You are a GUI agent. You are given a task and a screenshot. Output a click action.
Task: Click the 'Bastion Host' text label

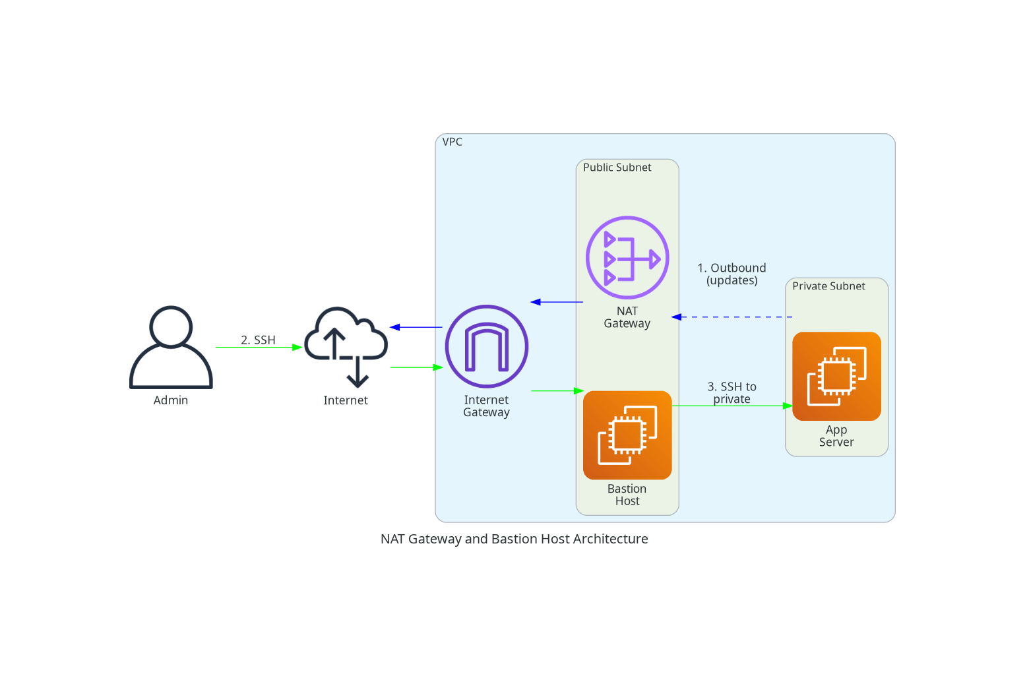tap(627, 495)
